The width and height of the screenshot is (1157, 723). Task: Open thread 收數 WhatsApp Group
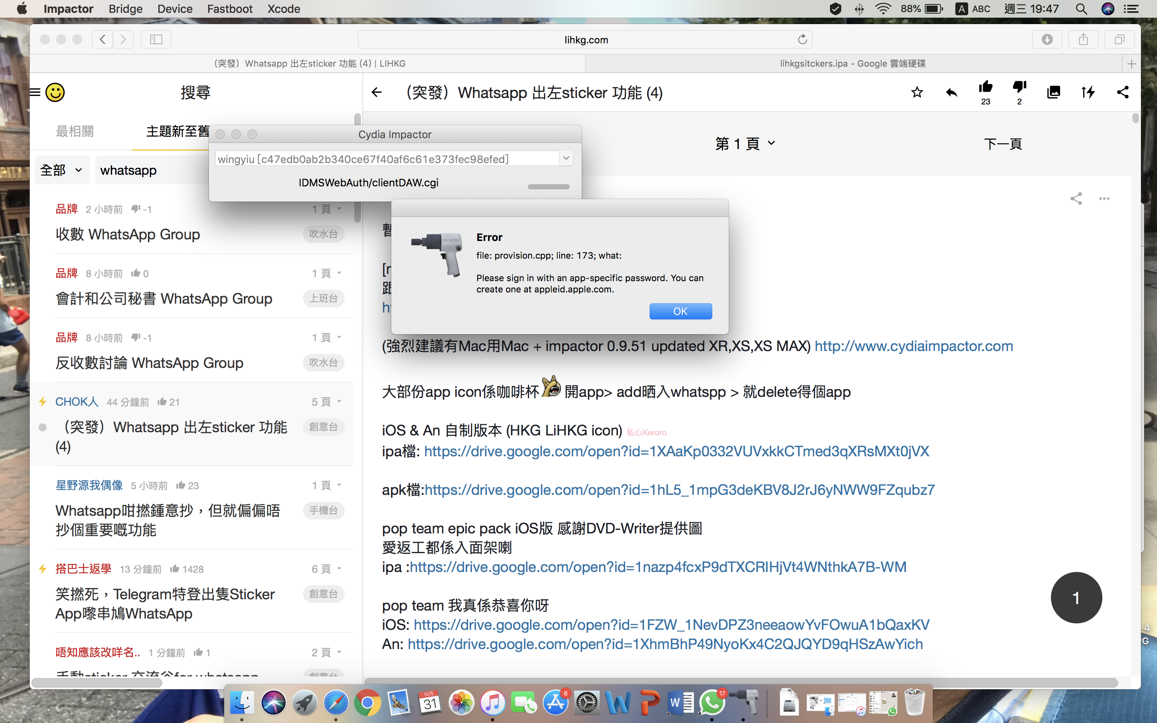pos(128,234)
